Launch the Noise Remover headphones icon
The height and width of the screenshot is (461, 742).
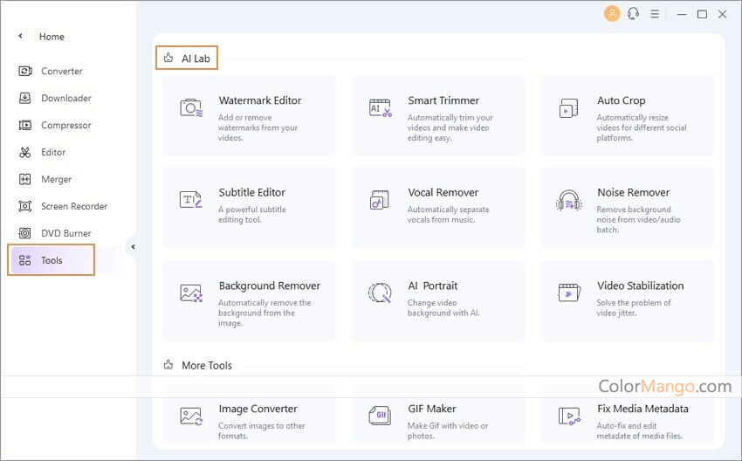coord(569,200)
